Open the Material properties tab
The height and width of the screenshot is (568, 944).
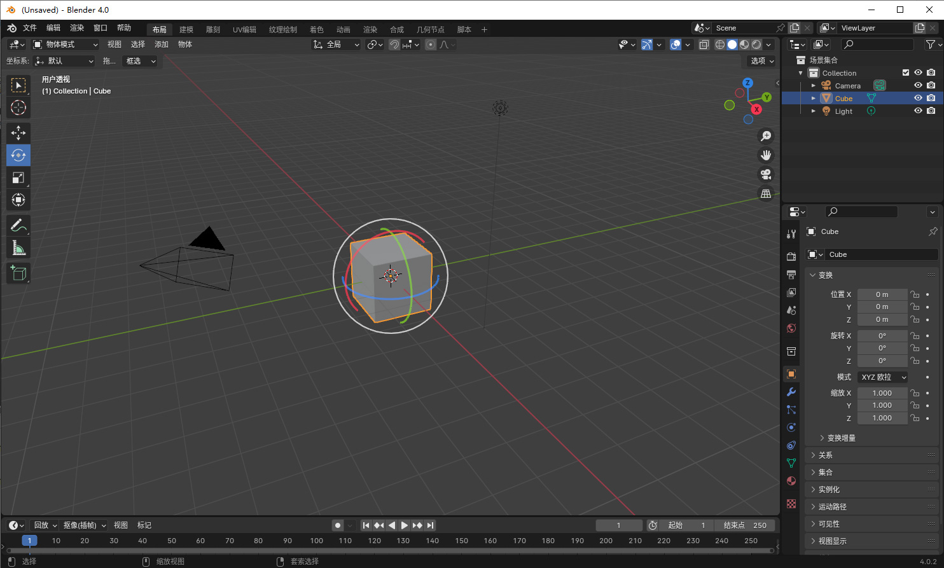[791, 481]
